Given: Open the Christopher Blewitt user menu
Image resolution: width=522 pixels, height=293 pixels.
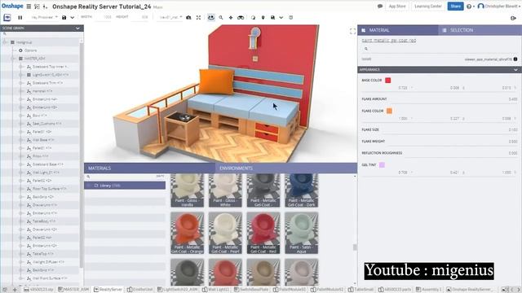Looking at the screenshot, I should pyautogui.click(x=498, y=7).
